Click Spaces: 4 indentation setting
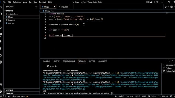Viewport: 175px width, 98px height. point(130,96)
